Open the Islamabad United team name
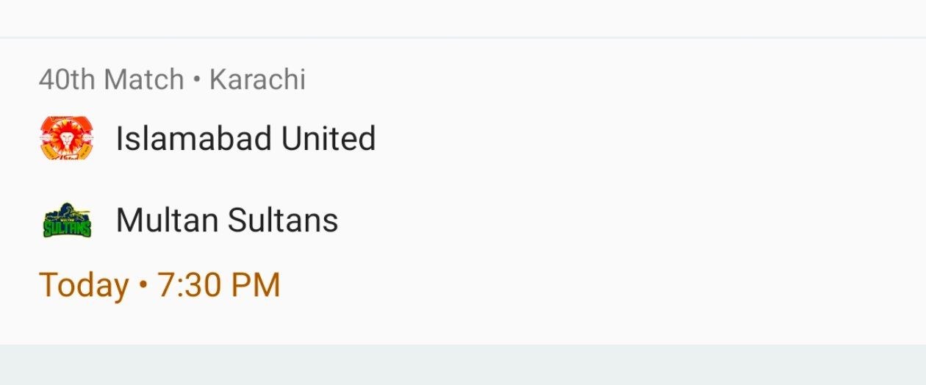The height and width of the screenshot is (385, 926). [245, 139]
